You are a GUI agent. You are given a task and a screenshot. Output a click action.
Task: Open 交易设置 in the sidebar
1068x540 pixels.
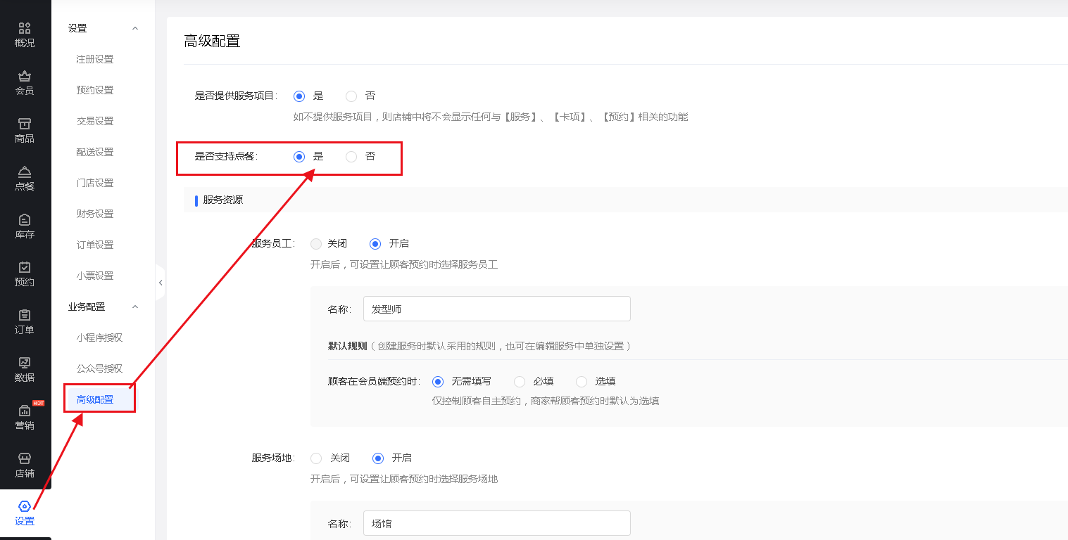95,121
